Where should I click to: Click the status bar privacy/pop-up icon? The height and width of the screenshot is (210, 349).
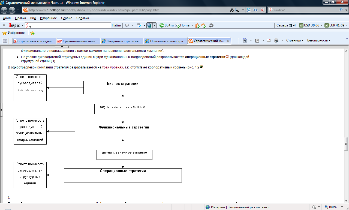[314, 207]
